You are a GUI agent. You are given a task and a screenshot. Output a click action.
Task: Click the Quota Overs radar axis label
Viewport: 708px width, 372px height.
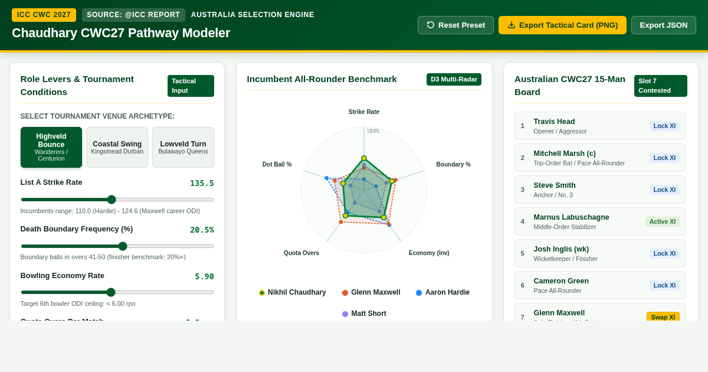(301, 253)
